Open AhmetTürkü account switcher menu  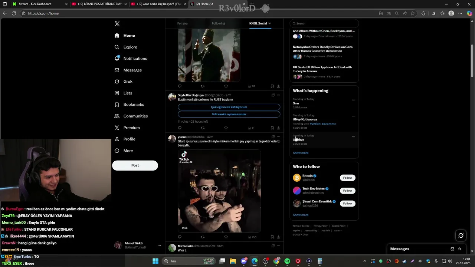click(x=159, y=245)
